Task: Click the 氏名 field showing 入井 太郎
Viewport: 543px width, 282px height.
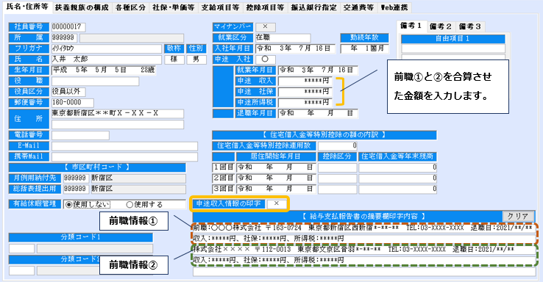Action: [107, 59]
